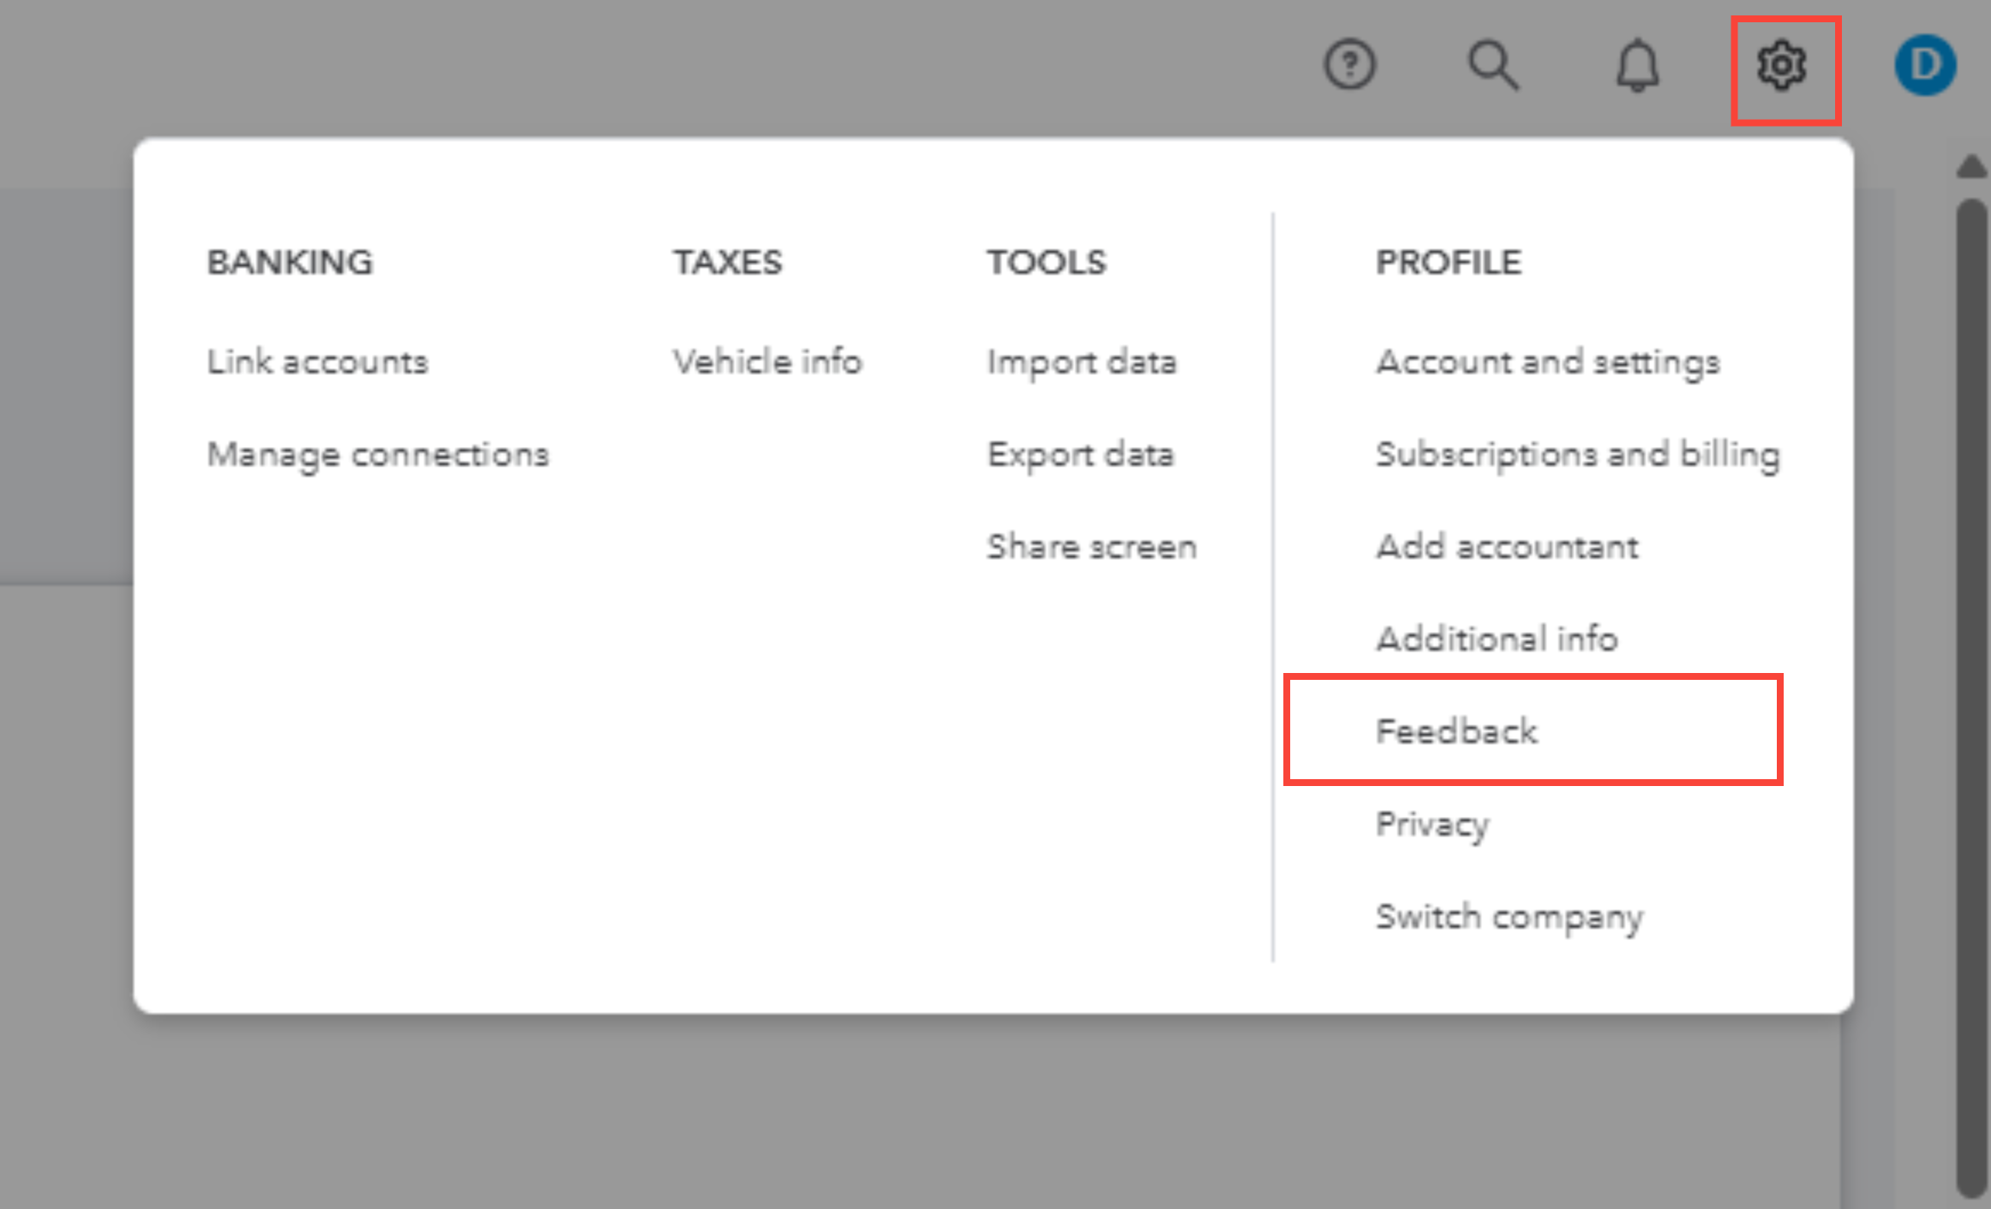Click Add accountant
The image size is (1991, 1209).
(1507, 546)
